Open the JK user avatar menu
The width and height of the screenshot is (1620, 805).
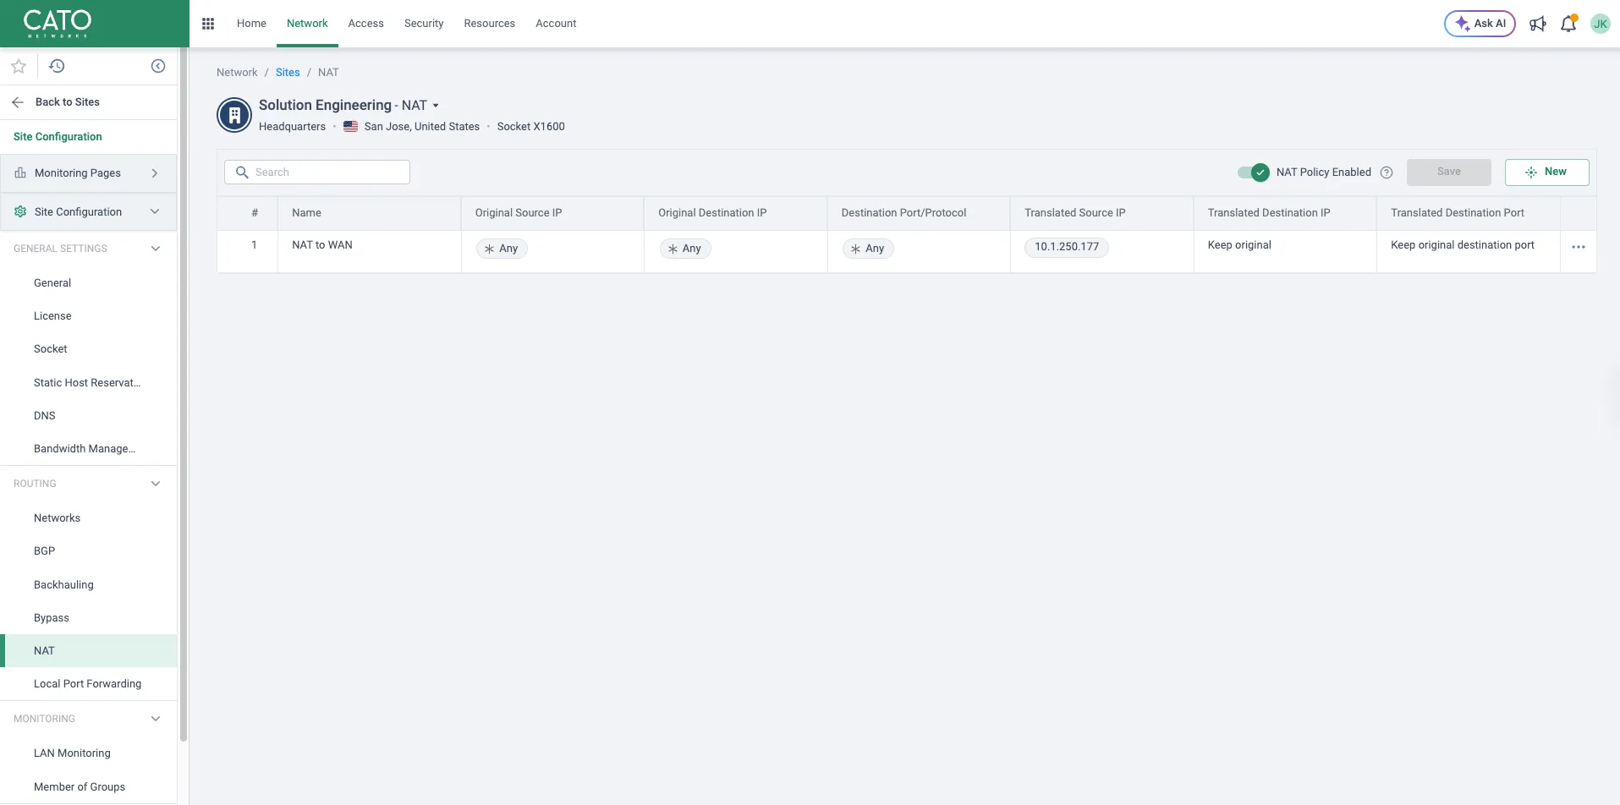point(1600,24)
